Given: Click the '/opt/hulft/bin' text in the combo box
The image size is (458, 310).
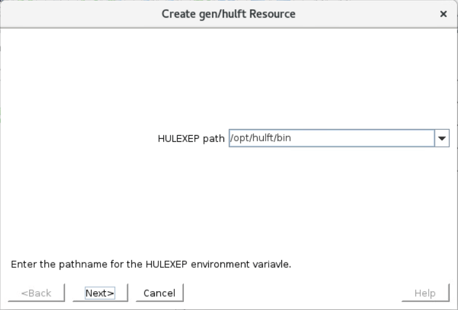Looking at the screenshot, I should click(x=261, y=138).
